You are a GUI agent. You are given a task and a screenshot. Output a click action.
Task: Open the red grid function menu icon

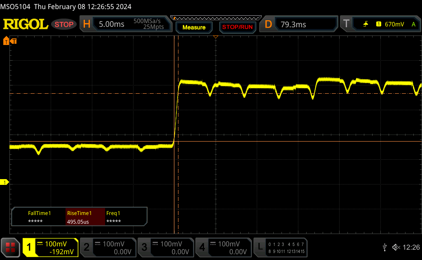coord(11,247)
